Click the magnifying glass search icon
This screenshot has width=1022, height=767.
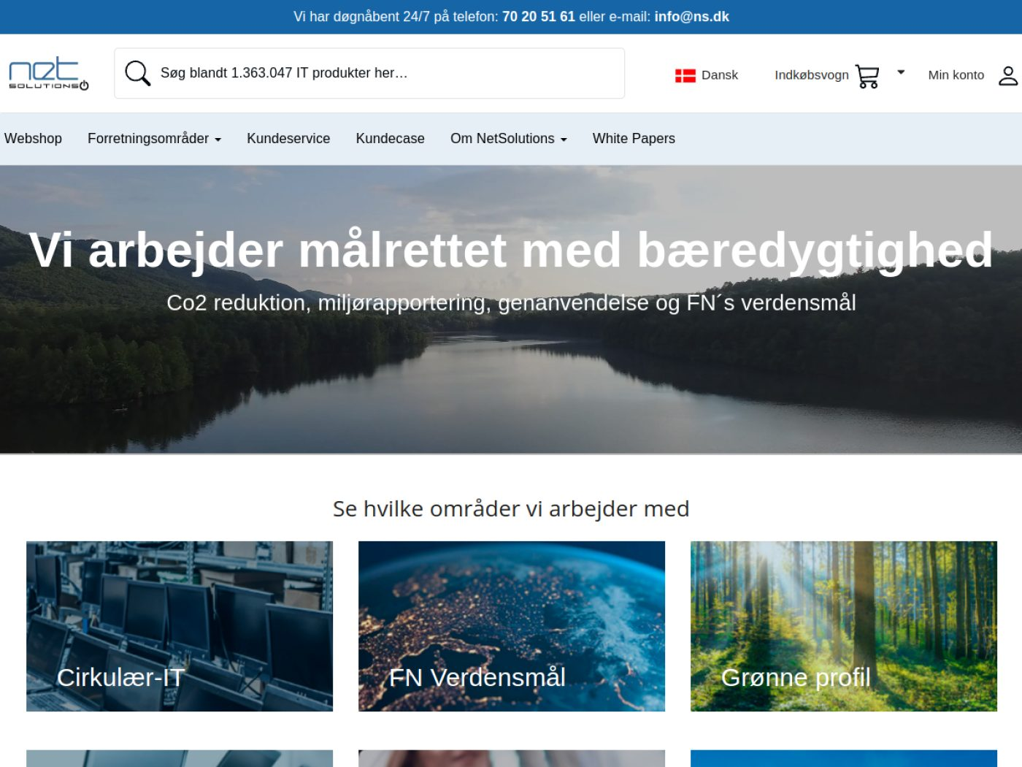pos(137,73)
